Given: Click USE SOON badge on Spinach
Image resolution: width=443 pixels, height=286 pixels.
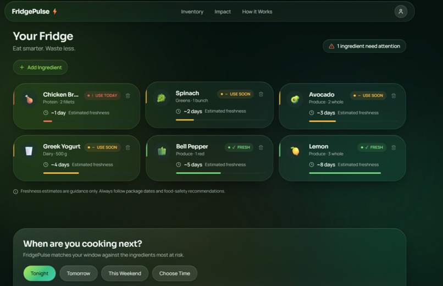Looking at the screenshot, I should coord(236,94).
